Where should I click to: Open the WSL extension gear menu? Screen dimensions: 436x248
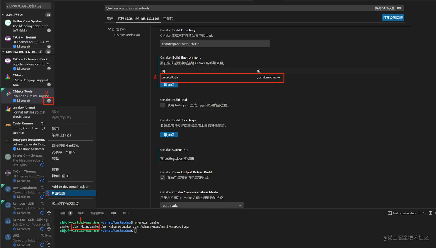49,245
